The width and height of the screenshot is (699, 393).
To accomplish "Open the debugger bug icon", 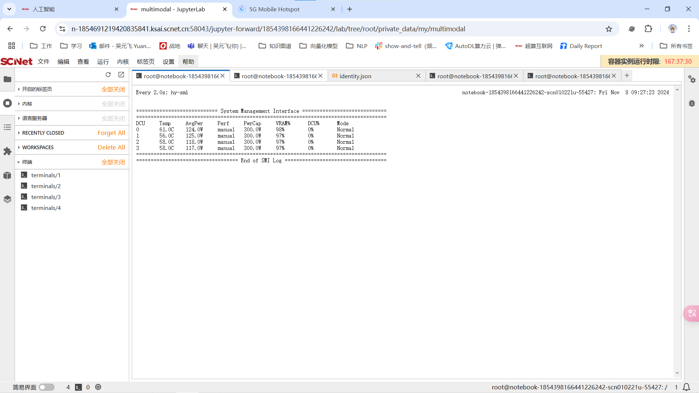I will click(692, 103).
